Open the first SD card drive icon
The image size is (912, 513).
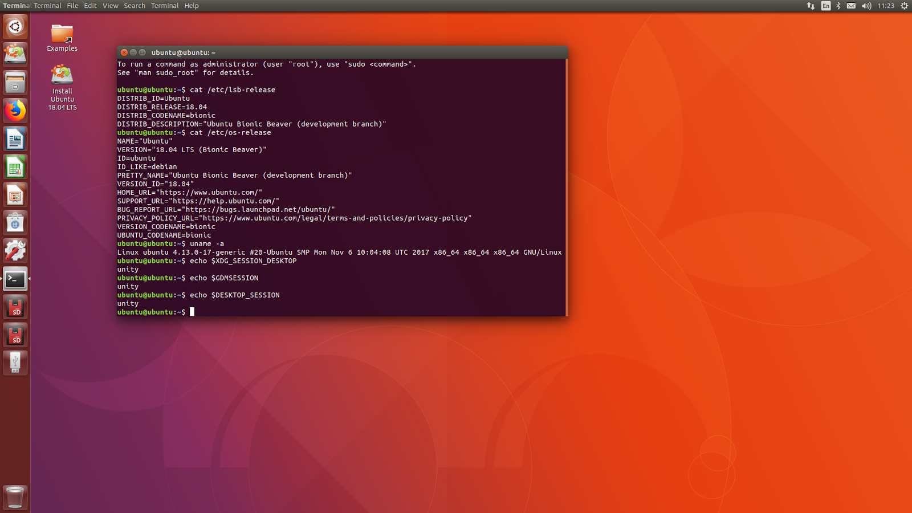15,307
